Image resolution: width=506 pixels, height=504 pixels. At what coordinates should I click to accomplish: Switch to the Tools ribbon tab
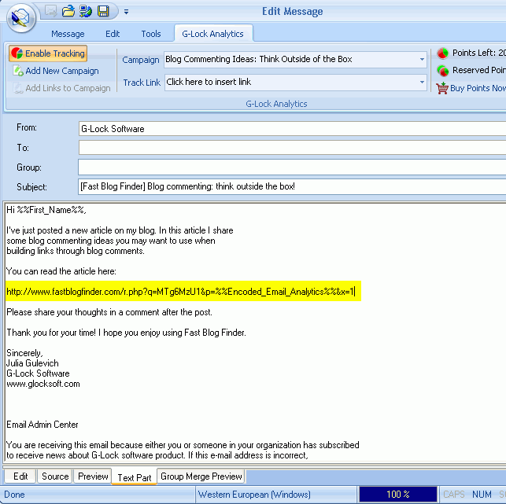[x=151, y=34]
